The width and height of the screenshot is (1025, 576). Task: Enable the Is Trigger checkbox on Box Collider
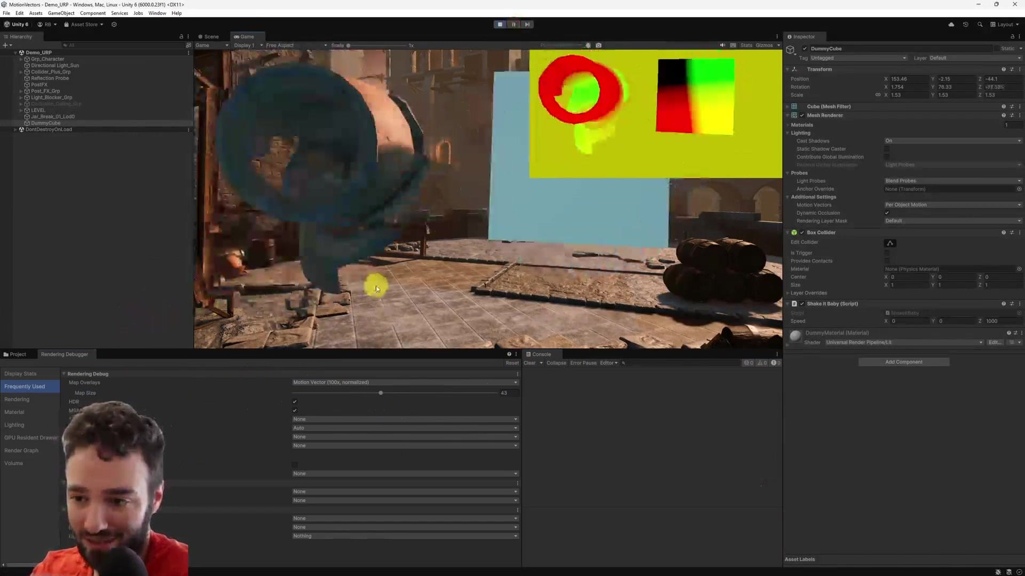point(887,253)
